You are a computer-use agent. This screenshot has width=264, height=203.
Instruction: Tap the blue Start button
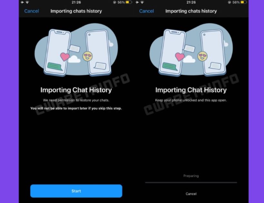point(76,191)
